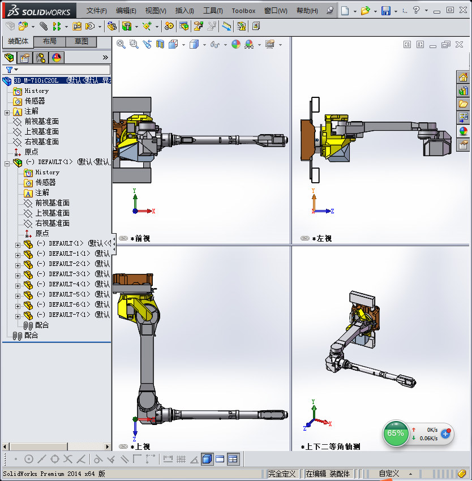
Task: Click the Hide/Show Items glasses icon
Action: coord(215,45)
